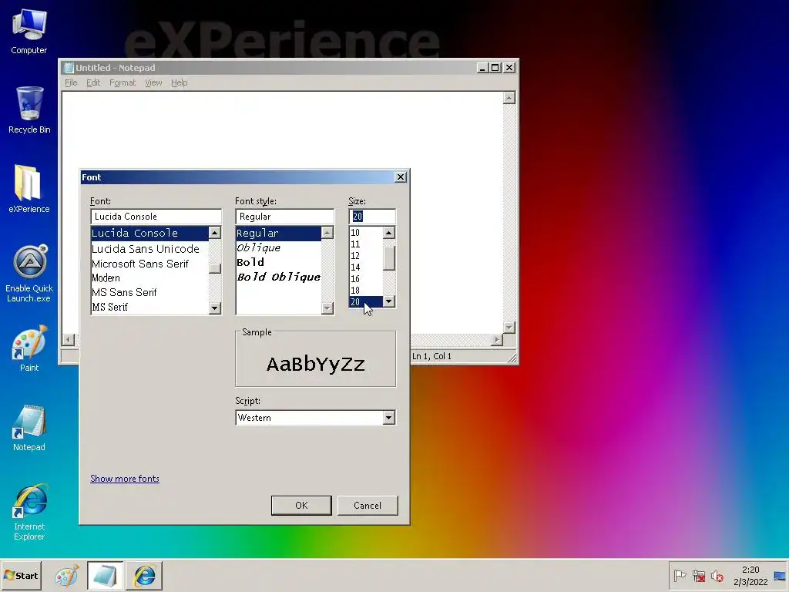789x592 pixels.
Task: Click the taskbar clock showing 2:20
Action: (x=750, y=575)
